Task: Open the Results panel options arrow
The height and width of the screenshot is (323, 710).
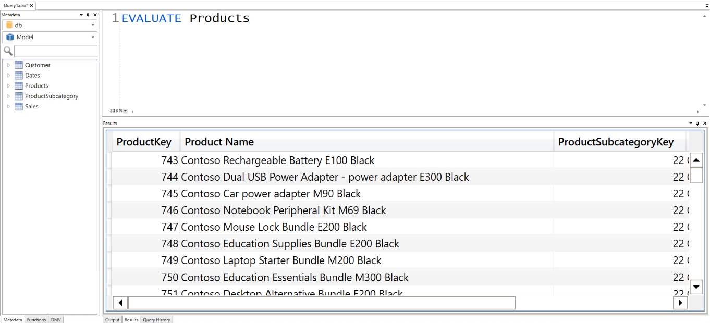Action: click(691, 123)
